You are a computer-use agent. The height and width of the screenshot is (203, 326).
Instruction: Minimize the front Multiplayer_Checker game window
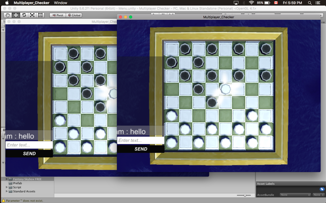[x=126, y=17]
